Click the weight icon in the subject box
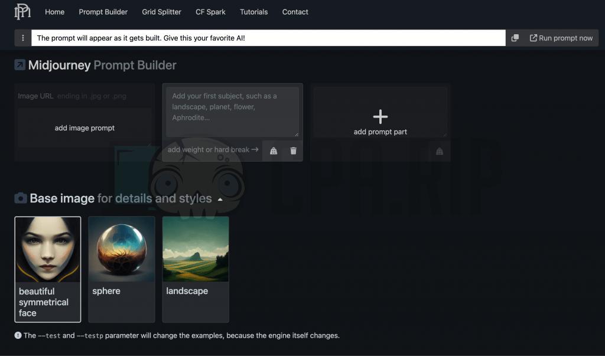The height and width of the screenshot is (356, 605). [x=274, y=151]
